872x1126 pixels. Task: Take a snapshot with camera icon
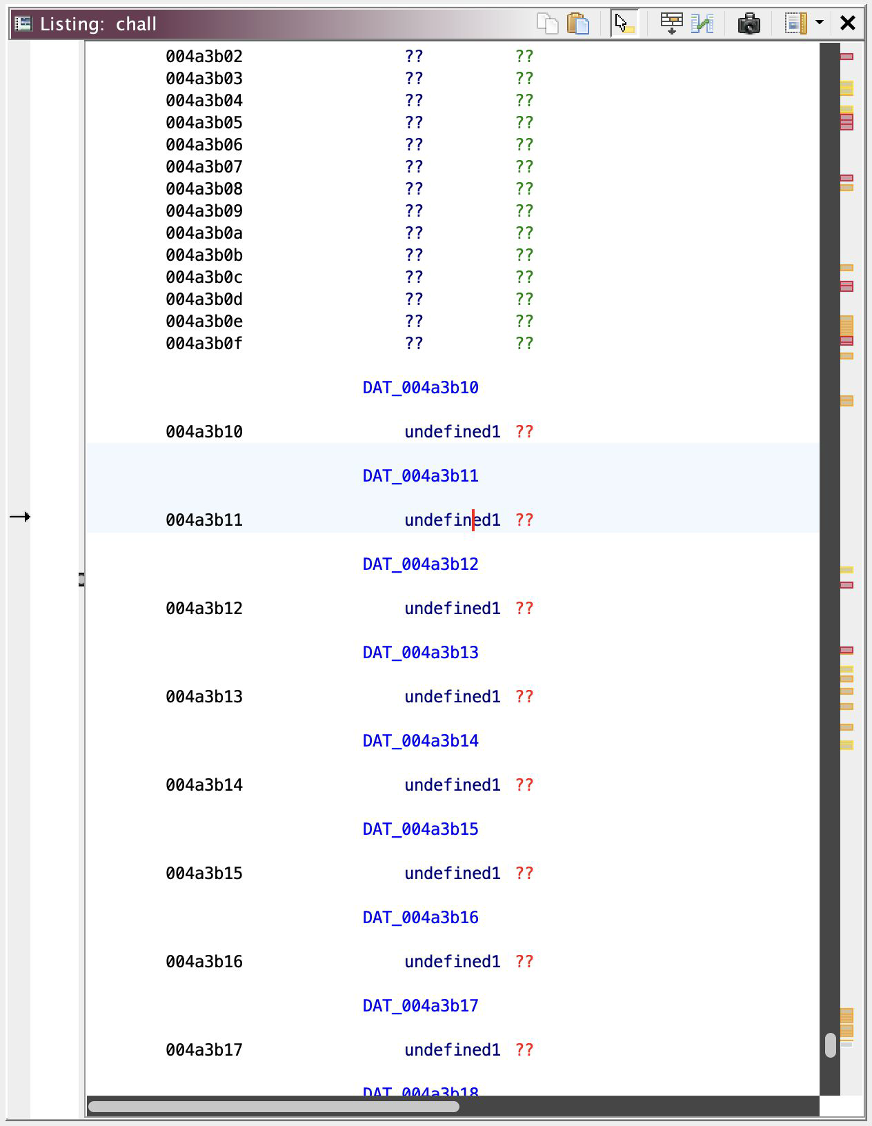click(x=749, y=23)
